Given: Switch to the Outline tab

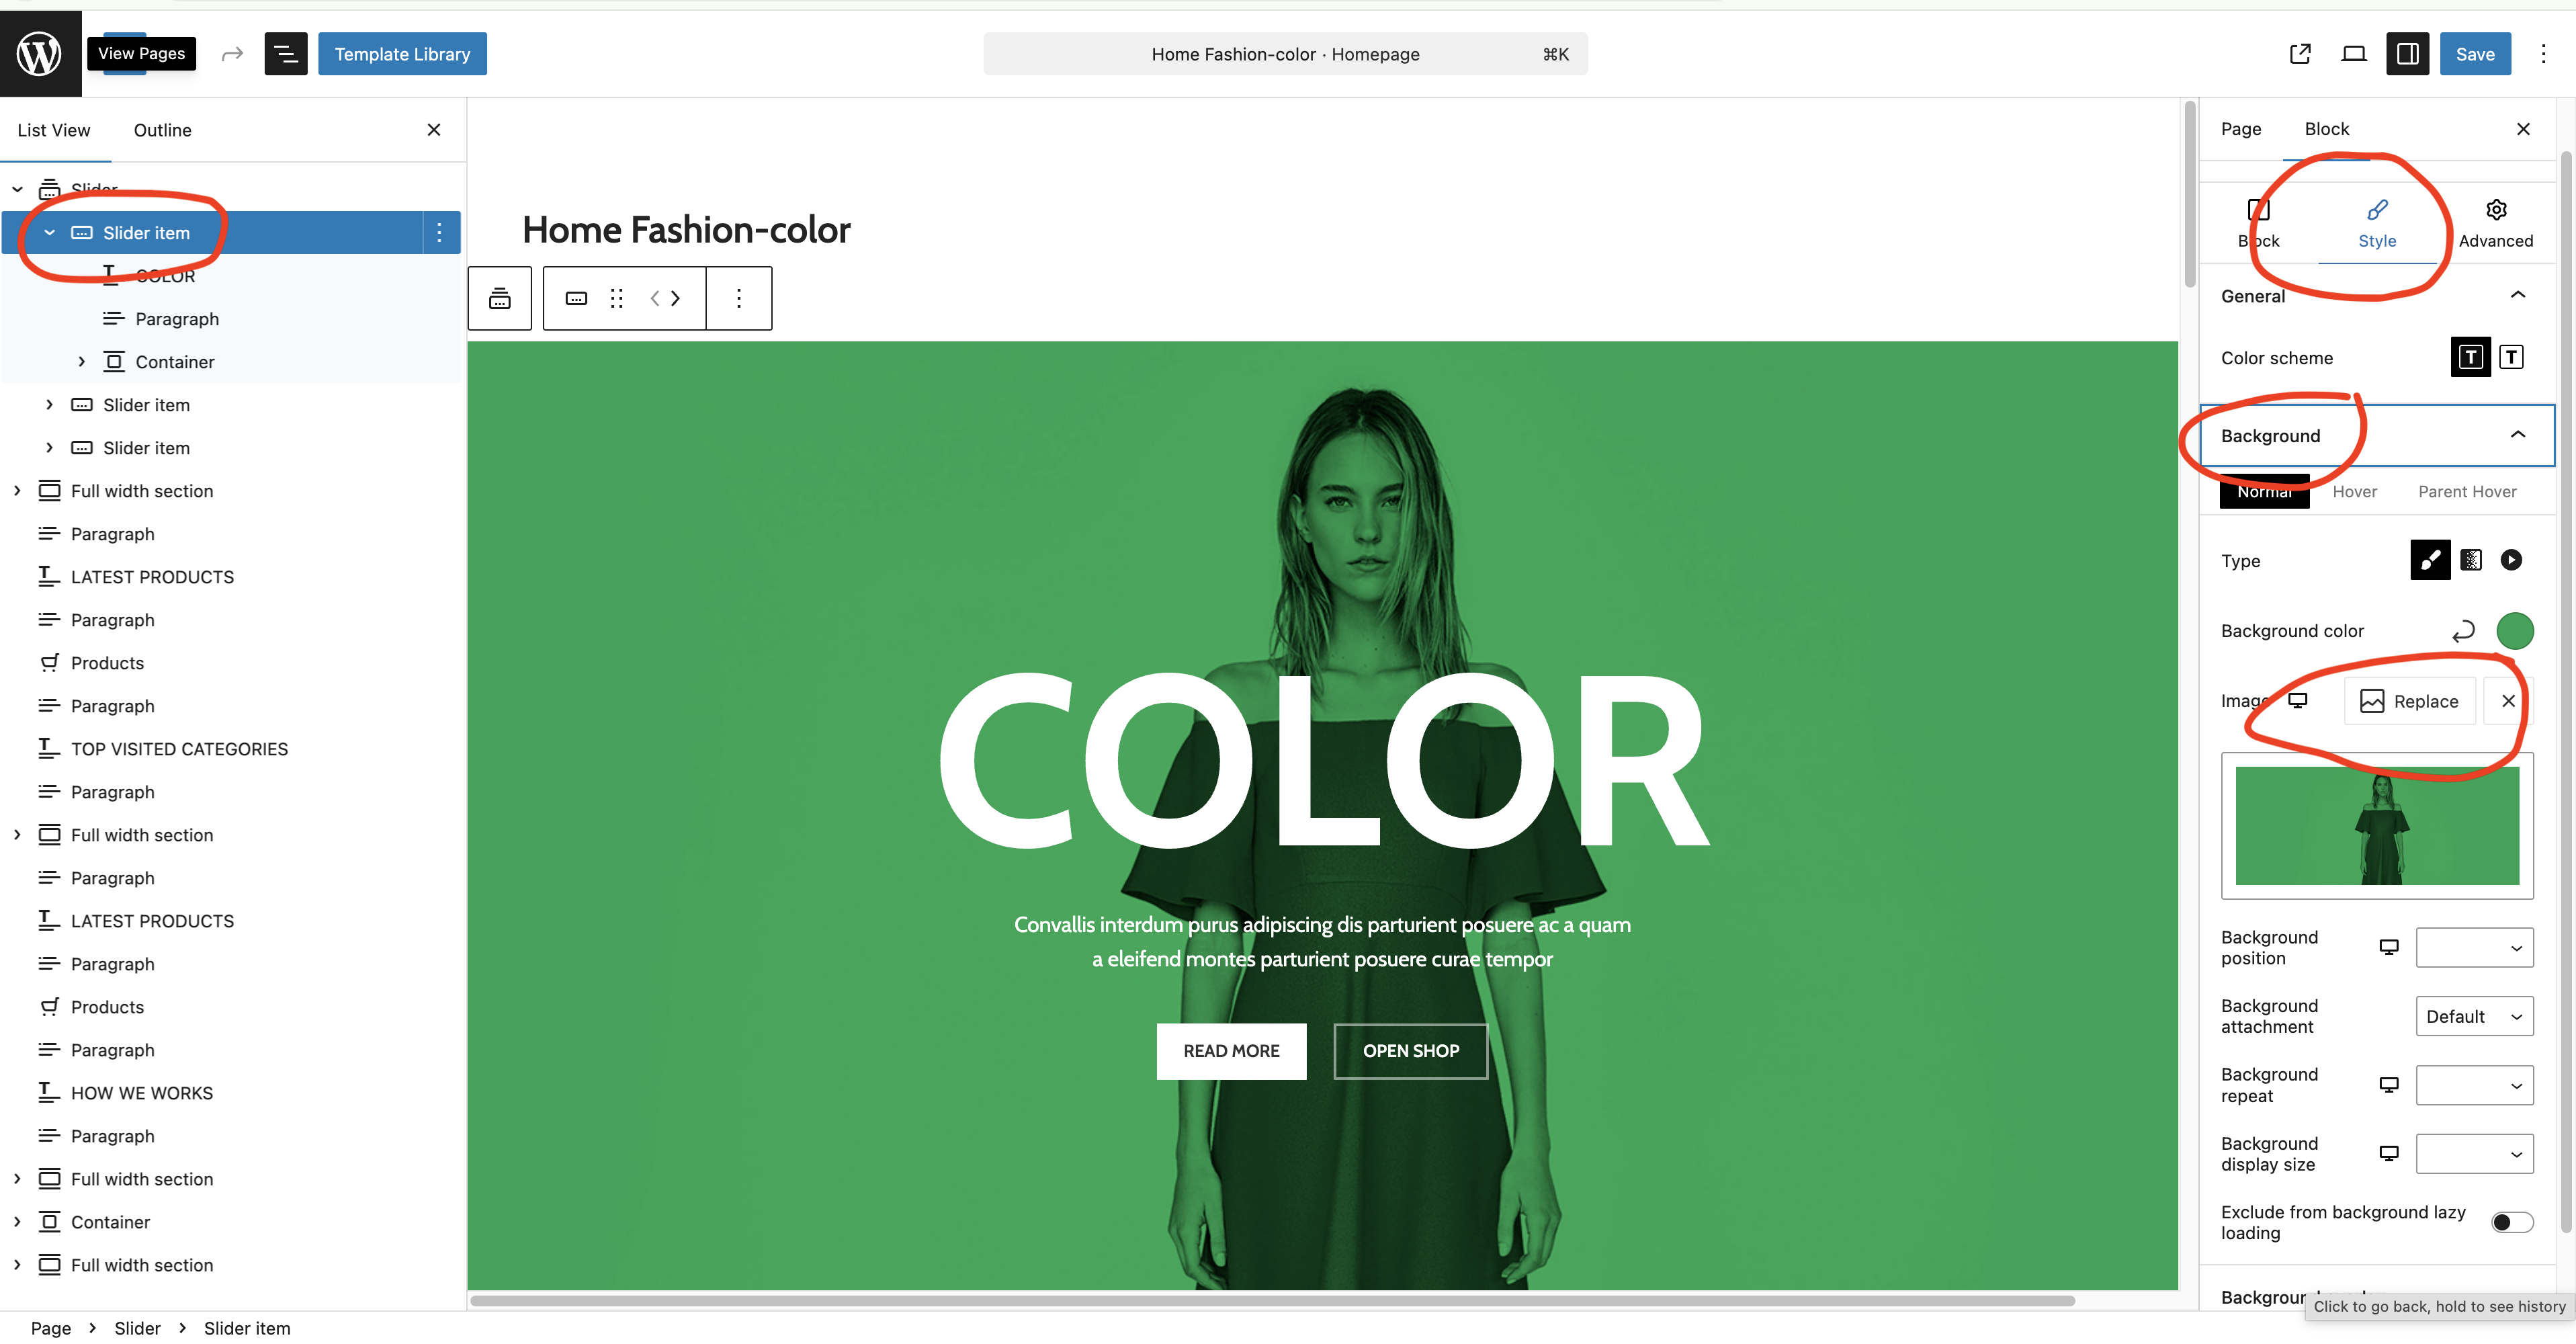Looking at the screenshot, I should [x=162, y=130].
